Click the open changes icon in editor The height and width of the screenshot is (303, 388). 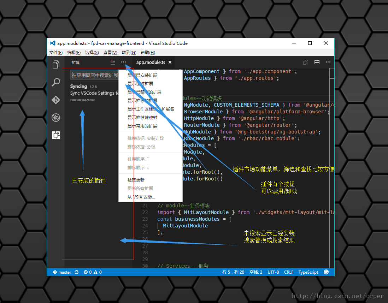[x=306, y=62]
